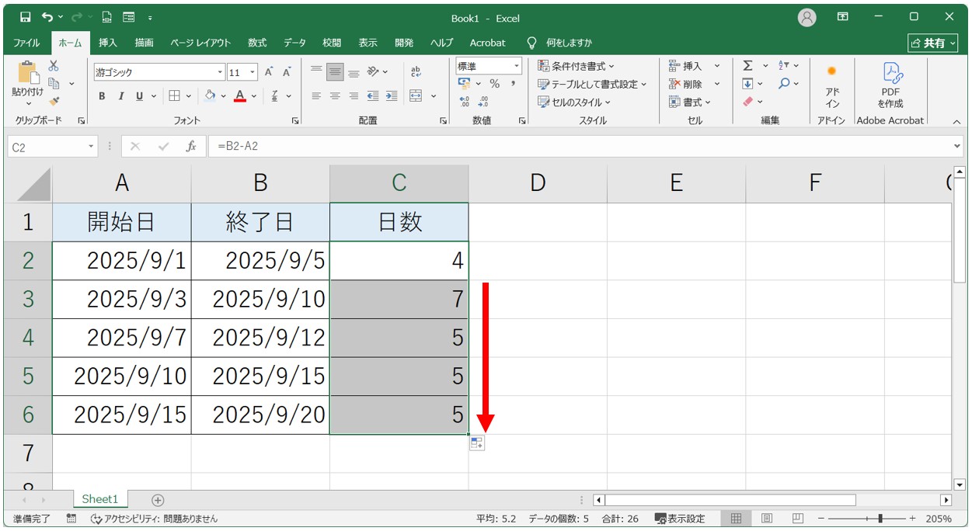Click the fill color paint bucket
Viewport: 972px width, 531px height.
[209, 96]
